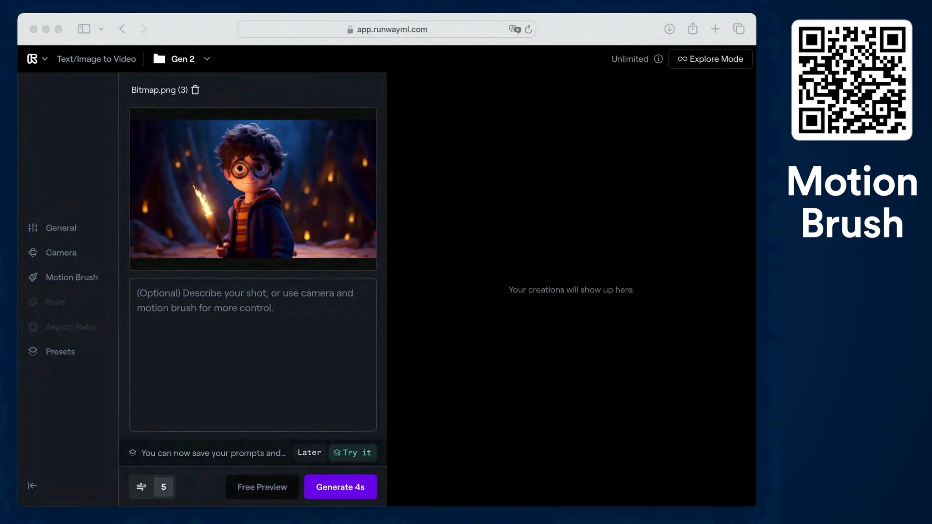The image size is (932, 524).
Task: Open the Unlimited info icon
Action: 658,59
